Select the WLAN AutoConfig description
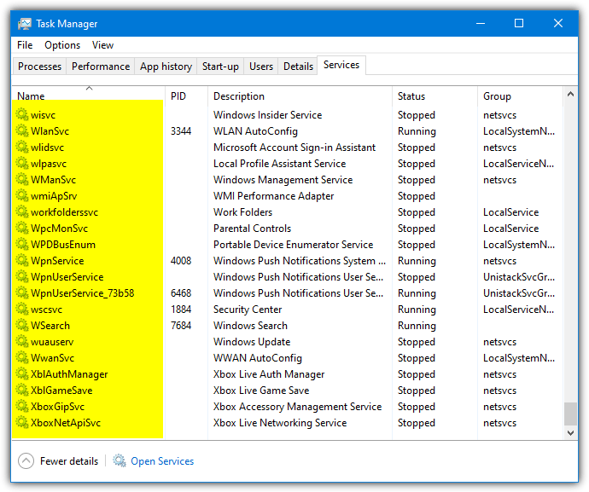This screenshot has height=492, width=589. point(255,131)
